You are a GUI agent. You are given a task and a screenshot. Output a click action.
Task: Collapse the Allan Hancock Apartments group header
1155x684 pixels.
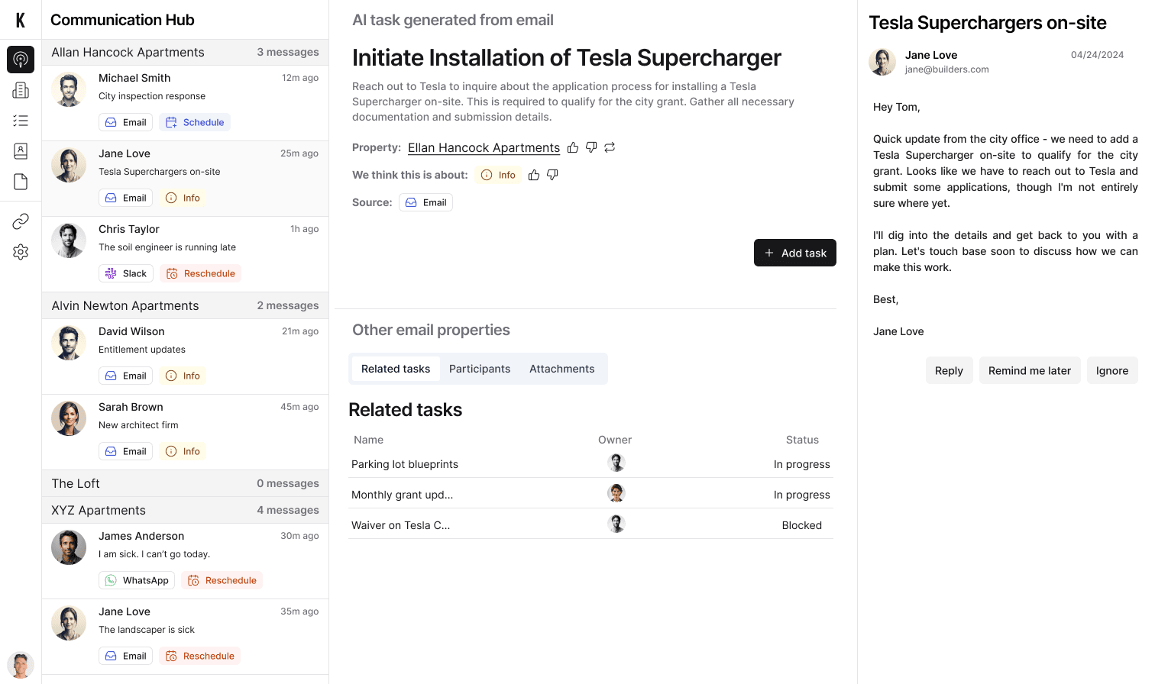point(185,52)
